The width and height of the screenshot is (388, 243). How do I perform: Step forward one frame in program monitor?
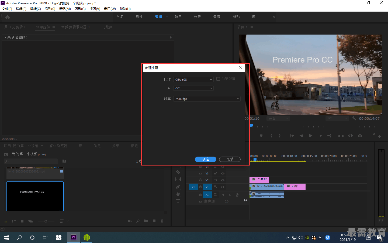tap(320, 136)
